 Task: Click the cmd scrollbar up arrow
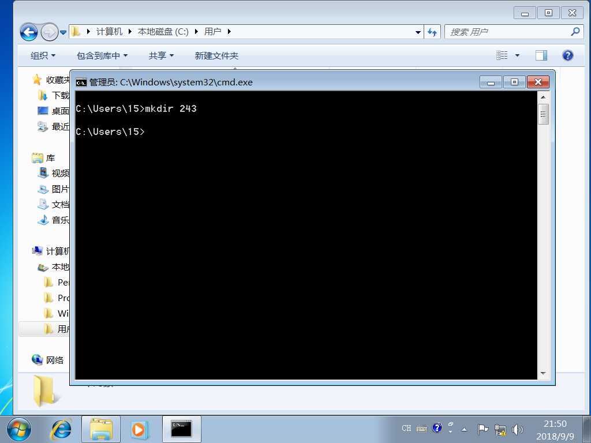coord(543,97)
